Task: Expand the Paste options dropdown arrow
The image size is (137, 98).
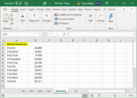Action: point(5,24)
